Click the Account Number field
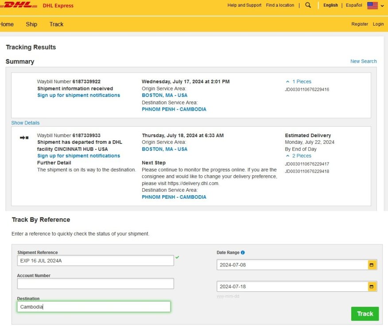The height and width of the screenshot is (332, 388). click(x=96, y=283)
